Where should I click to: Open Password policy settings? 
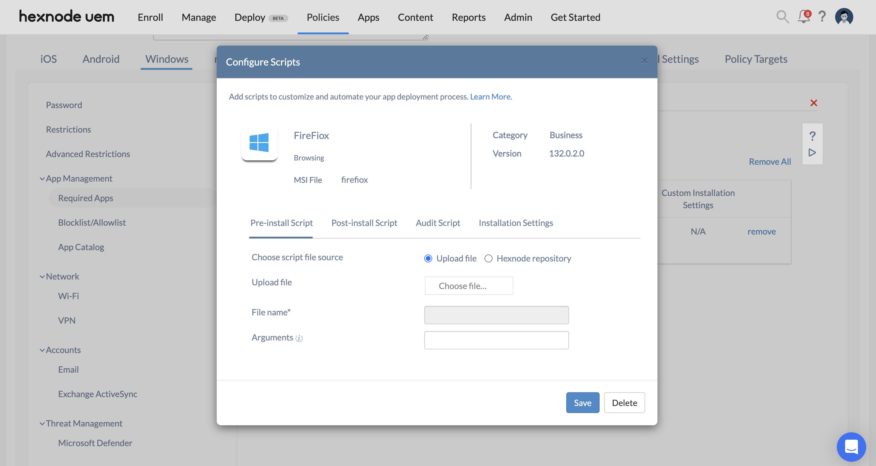(x=64, y=105)
